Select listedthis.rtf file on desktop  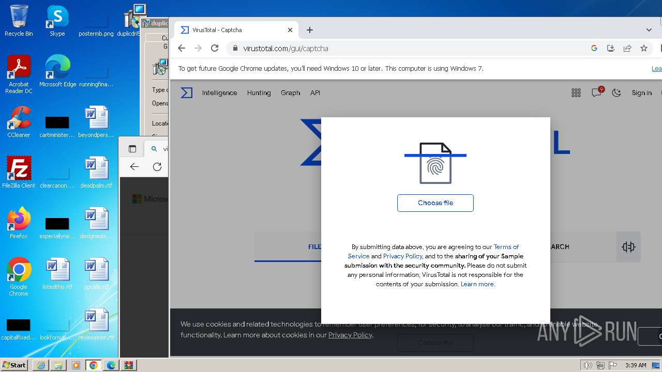pyautogui.click(x=57, y=274)
